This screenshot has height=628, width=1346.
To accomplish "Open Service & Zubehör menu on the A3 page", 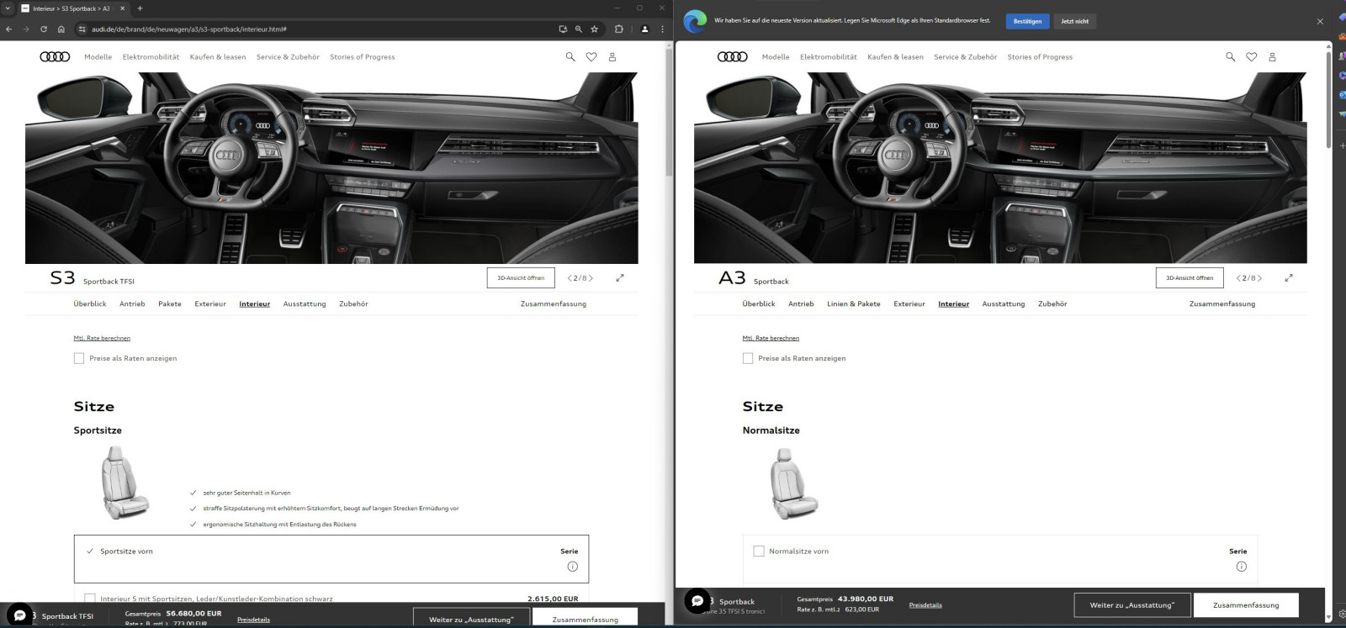I will pyautogui.click(x=965, y=57).
